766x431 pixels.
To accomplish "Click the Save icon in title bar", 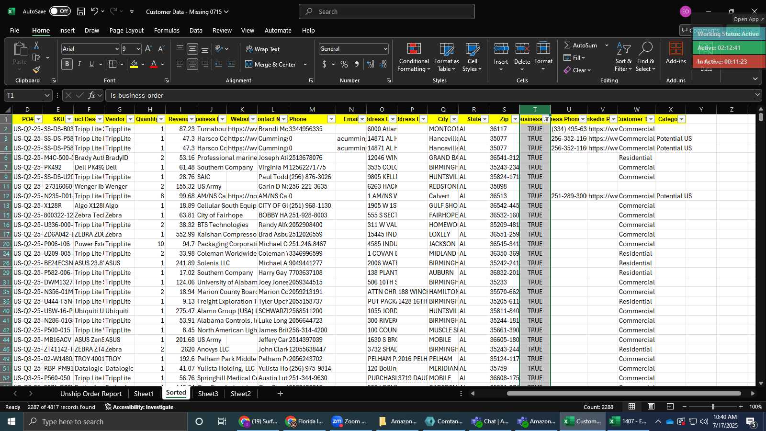I will click(x=81, y=11).
